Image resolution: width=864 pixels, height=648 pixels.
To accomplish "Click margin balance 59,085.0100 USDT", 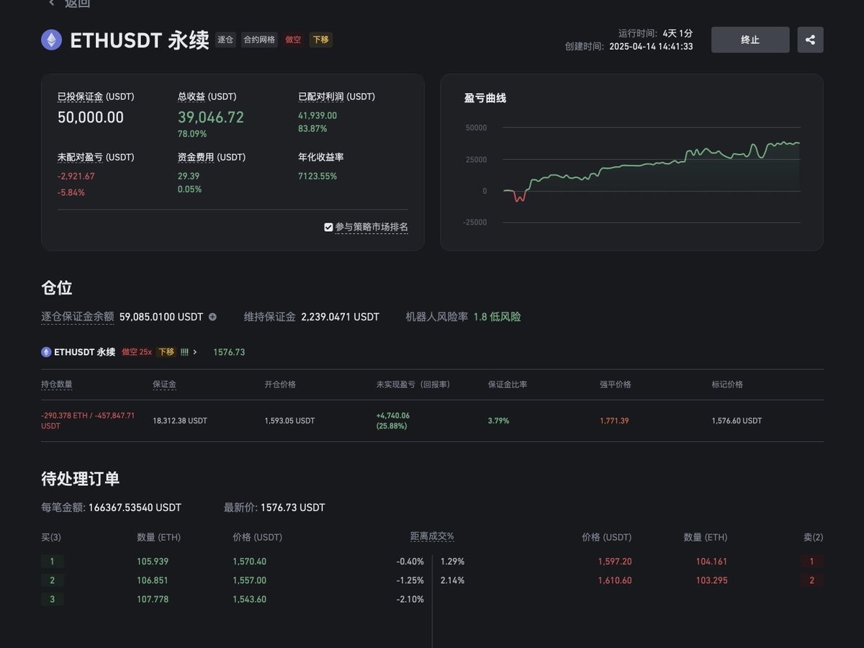I will pos(161,317).
